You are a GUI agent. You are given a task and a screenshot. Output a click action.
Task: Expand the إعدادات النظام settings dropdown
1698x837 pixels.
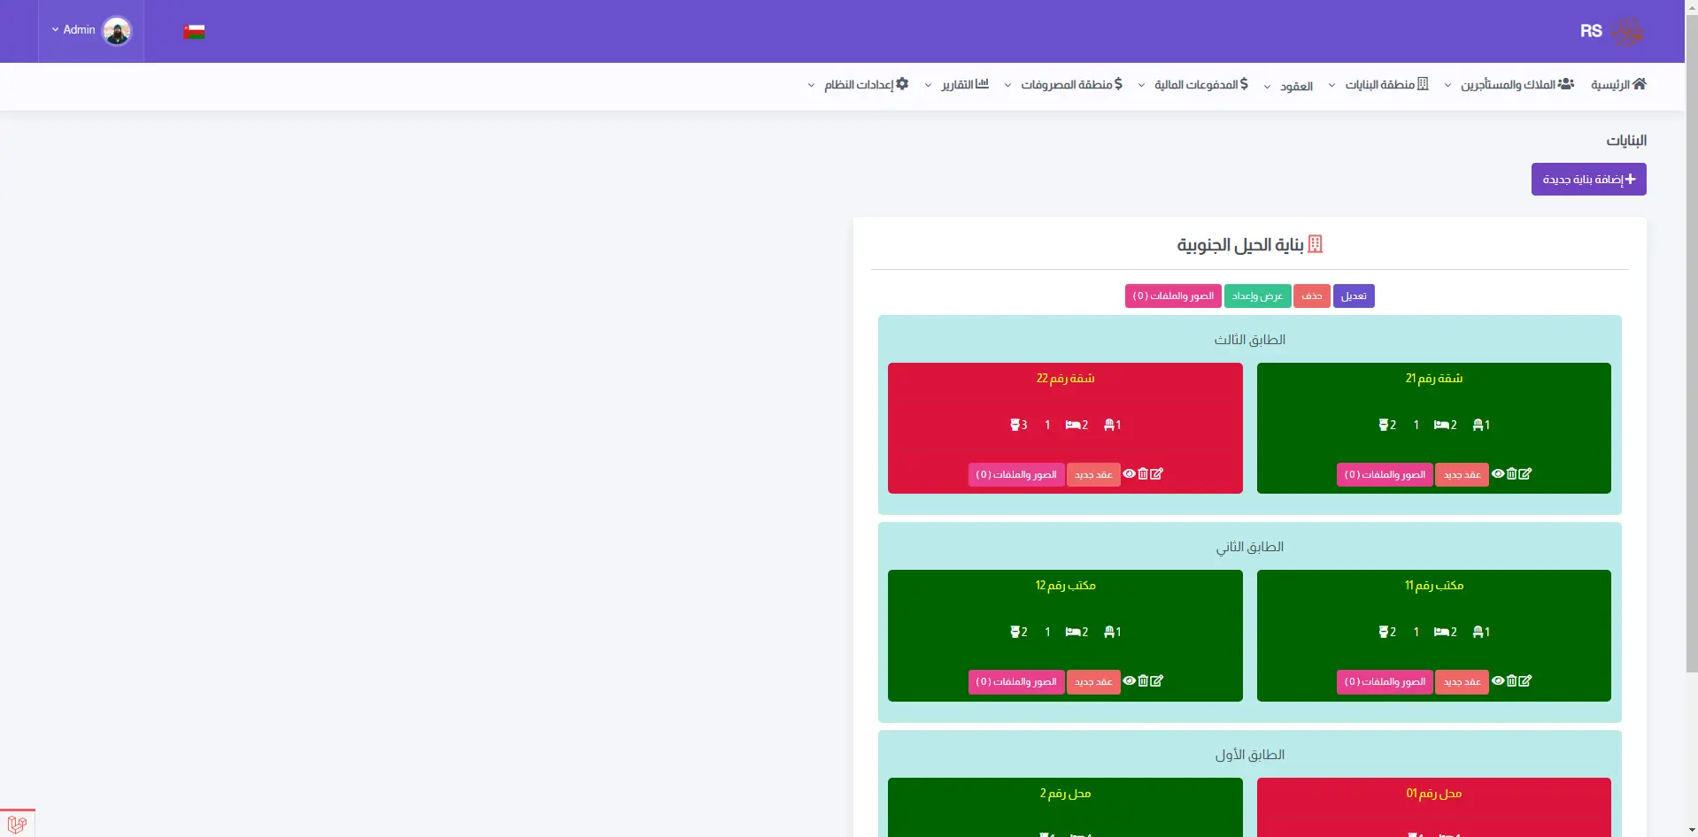[859, 85]
